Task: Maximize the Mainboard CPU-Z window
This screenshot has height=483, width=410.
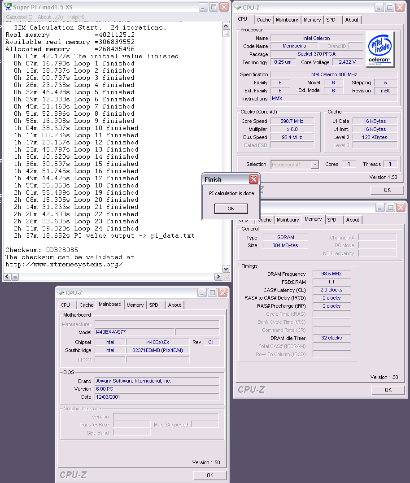Action: 212,293
